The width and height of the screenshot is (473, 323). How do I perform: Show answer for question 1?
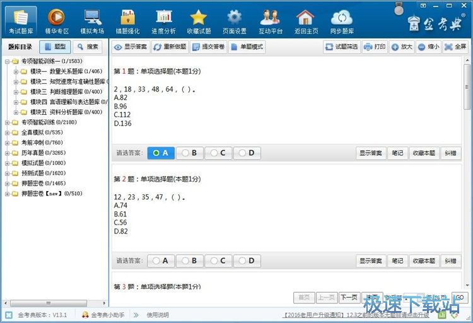tap(371, 153)
